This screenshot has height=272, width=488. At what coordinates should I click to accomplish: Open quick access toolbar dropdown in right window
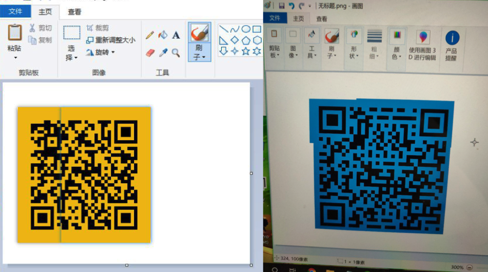pos(309,6)
